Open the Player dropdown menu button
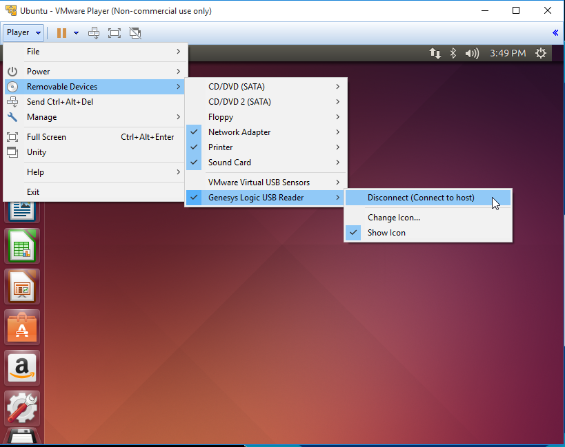The image size is (565, 447). (x=23, y=32)
